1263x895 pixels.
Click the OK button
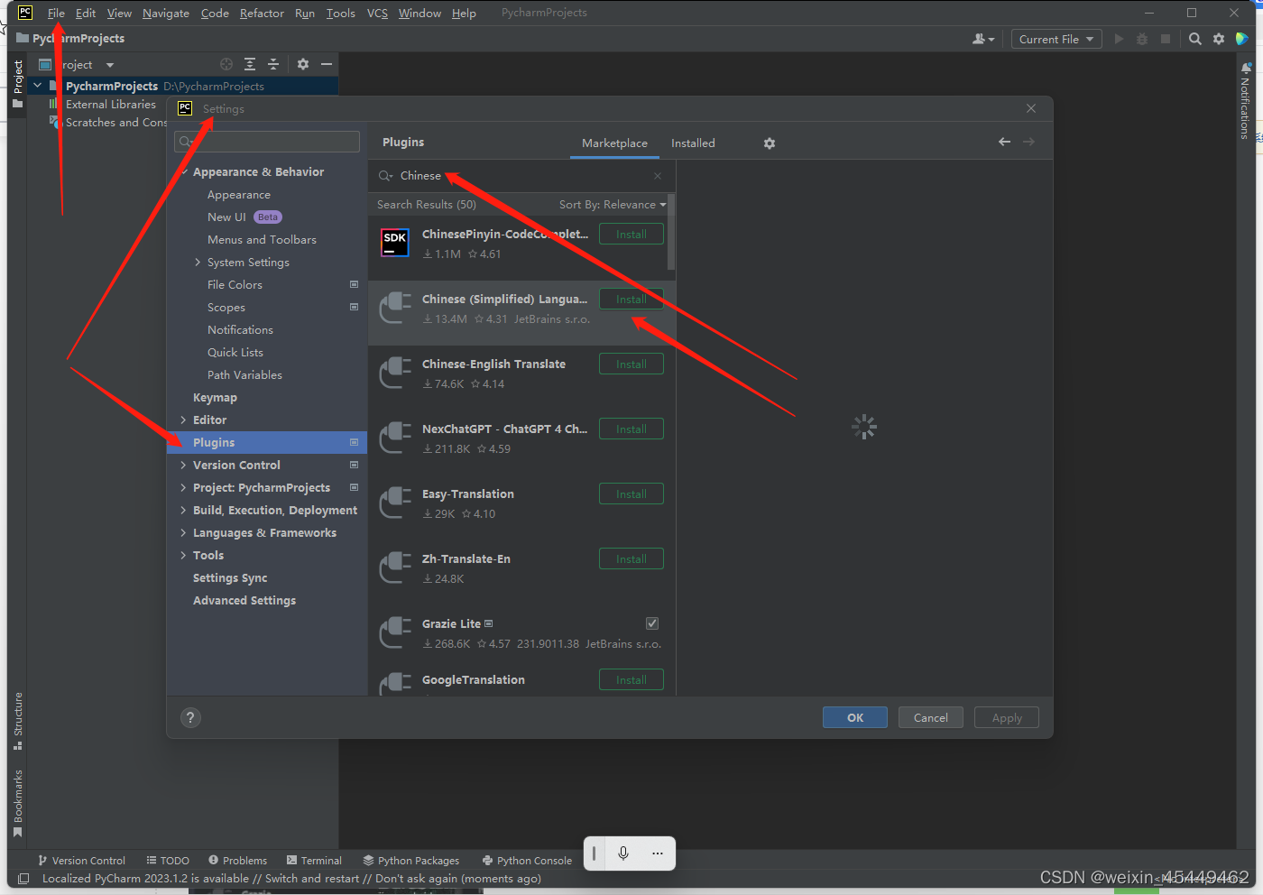855,717
